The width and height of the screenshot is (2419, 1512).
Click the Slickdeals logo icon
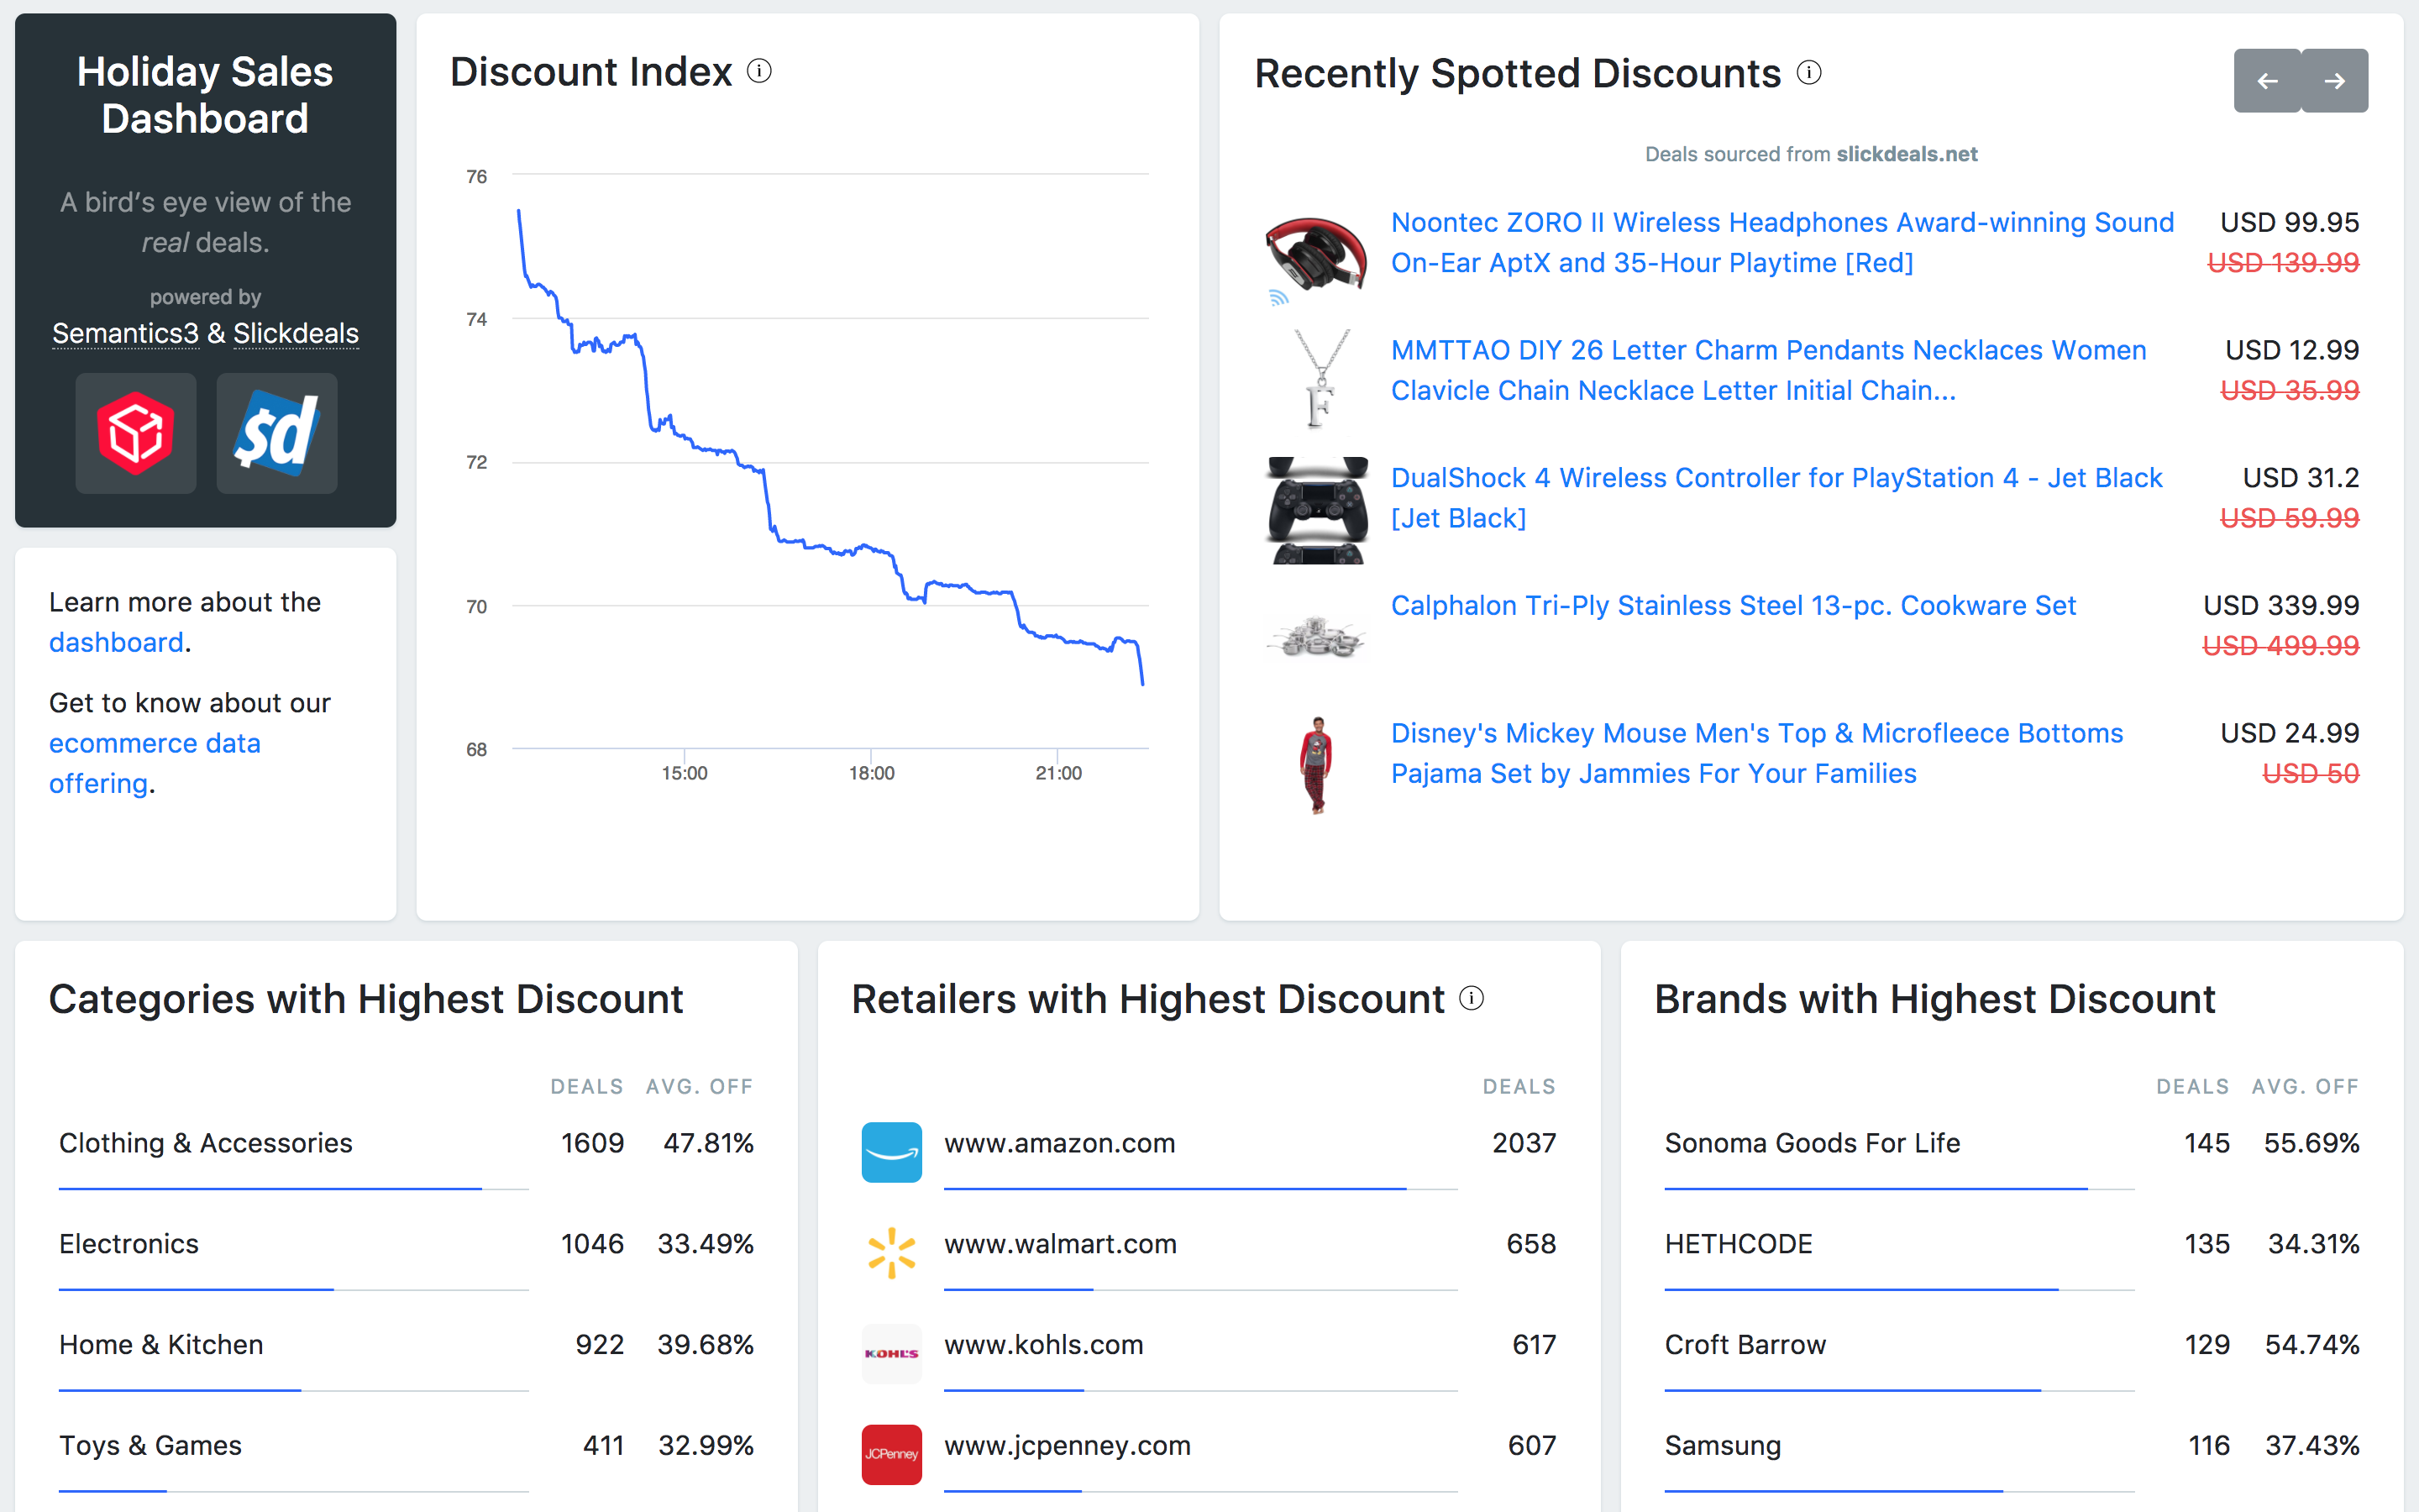coord(277,433)
